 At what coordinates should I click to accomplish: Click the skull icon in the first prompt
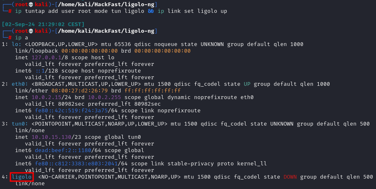pos(31,4)
